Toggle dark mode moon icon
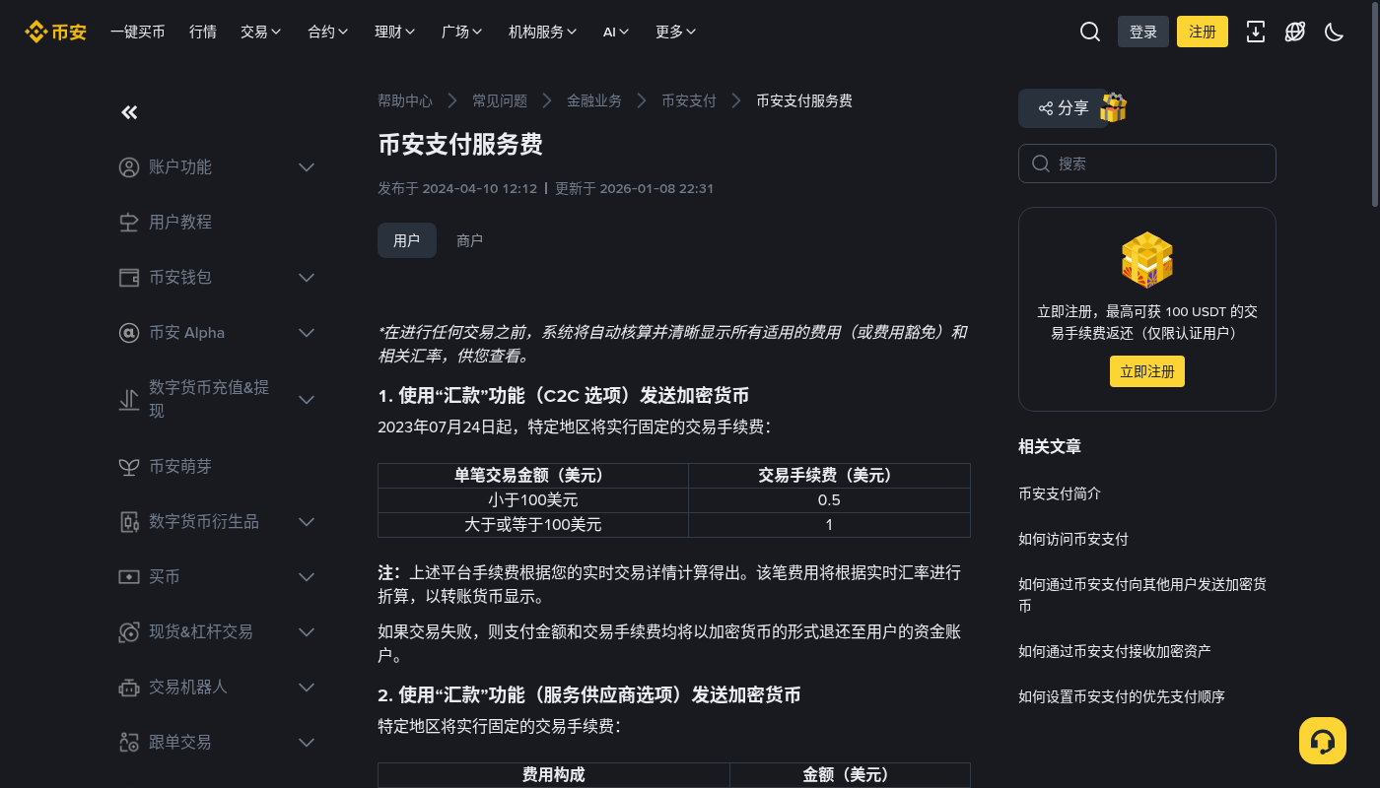This screenshot has height=788, width=1380. (1335, 32)
